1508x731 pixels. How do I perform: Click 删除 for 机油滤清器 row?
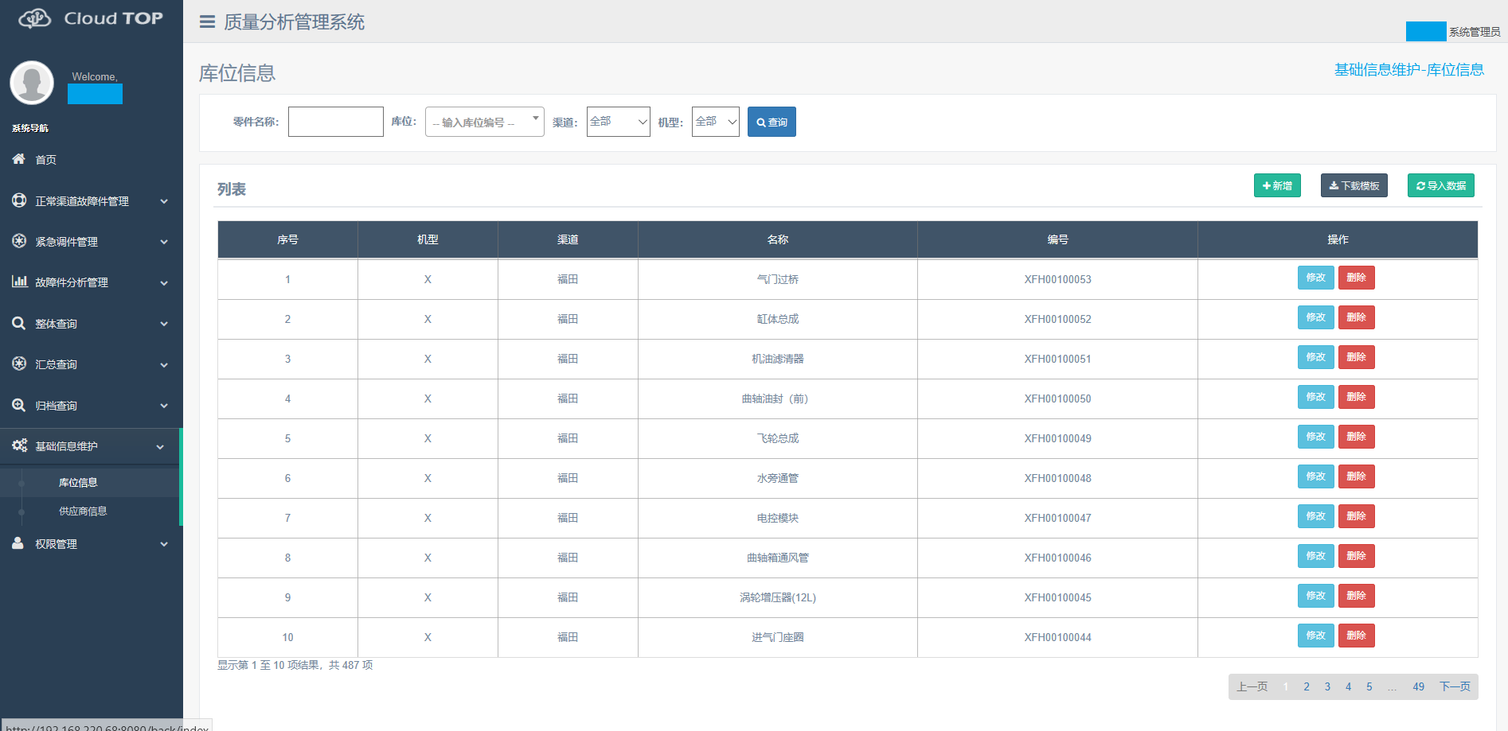[1357, 357]
